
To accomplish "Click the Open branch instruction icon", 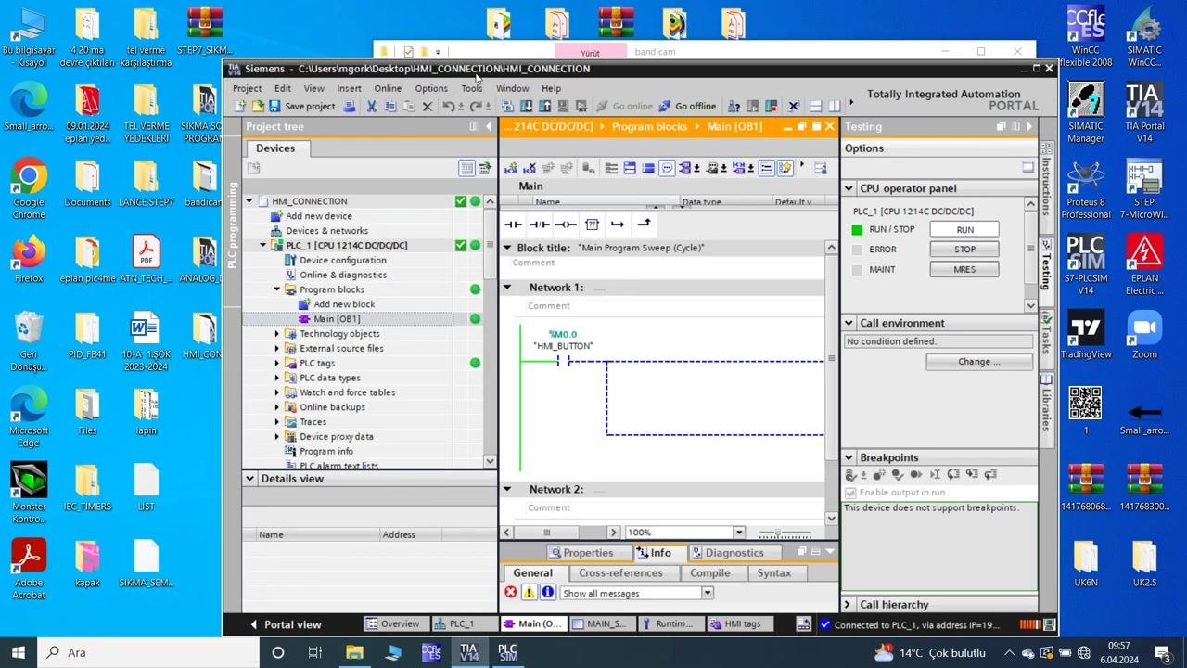I will coord(618,225).
